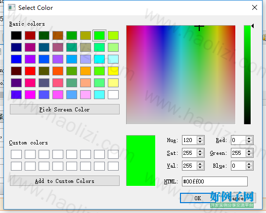The image size is (266, 213).
Task: Decrease the Red value with down arrow
Action: tap(249, 142)
